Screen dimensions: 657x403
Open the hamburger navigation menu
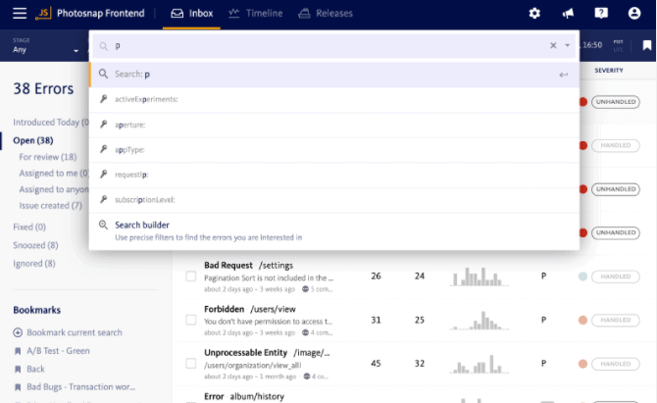19,14
